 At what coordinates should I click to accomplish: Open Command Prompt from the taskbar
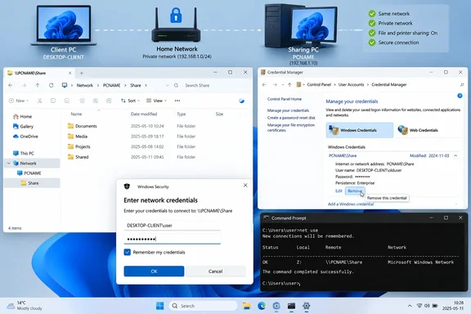coord(291,306)
